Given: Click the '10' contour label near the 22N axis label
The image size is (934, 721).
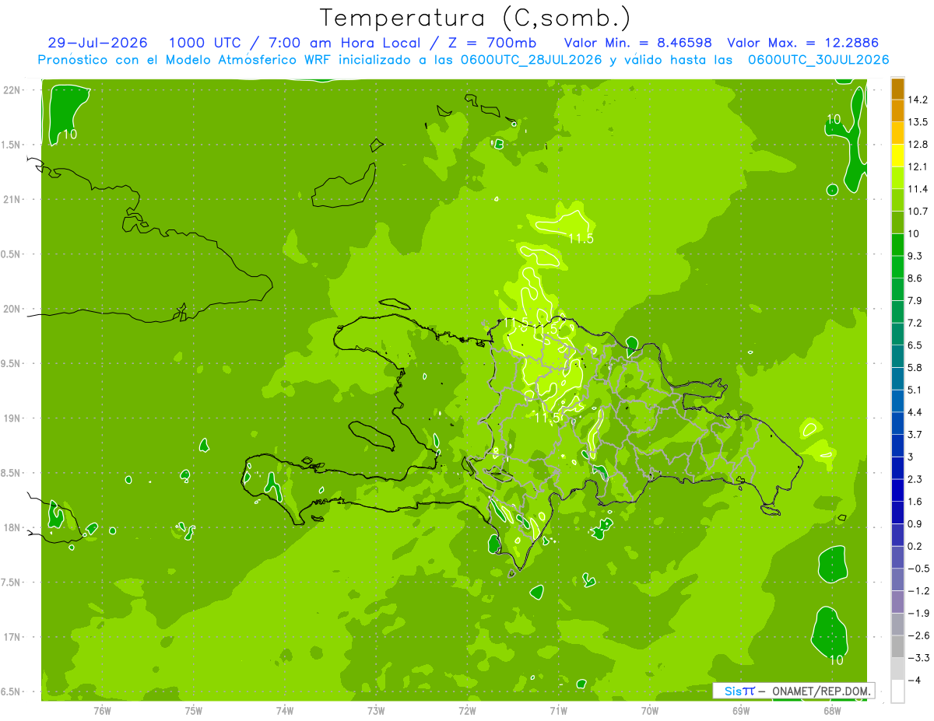Looking at the screenshot, I should (x=70, y=135).
